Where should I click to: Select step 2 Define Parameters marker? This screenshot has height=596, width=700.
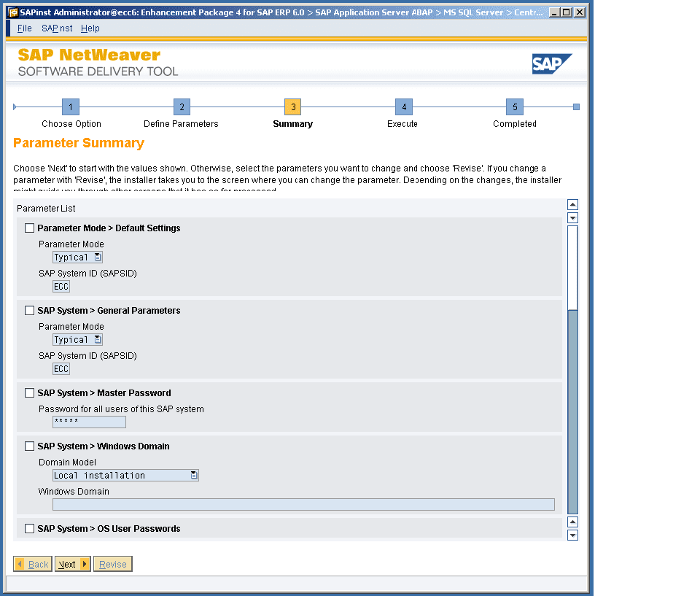(x=182, y=107)
